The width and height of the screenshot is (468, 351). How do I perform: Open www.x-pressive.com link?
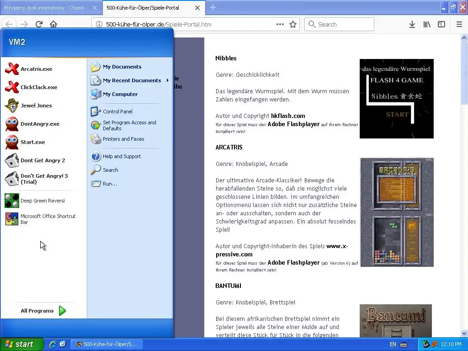click(282, 250)
